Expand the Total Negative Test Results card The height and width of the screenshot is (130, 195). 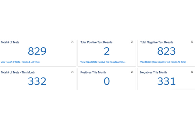(192, 42)
